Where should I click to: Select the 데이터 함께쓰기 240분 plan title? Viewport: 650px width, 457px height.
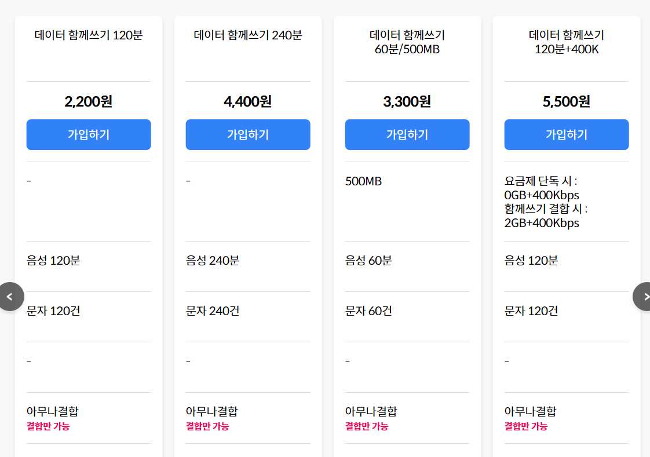click(x=247, y=35)
